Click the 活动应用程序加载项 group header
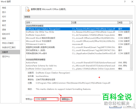The width and height of the screenshot is (136, 109). pyautogui.click(x=35, y=26)
